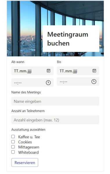This screenshot has height=174, width=110.
Task: Click the Whiteboard label text
Action: 28,152
